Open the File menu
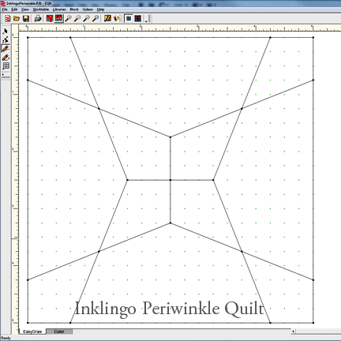Screen dimensions: 341x341 tap(5, 9)
